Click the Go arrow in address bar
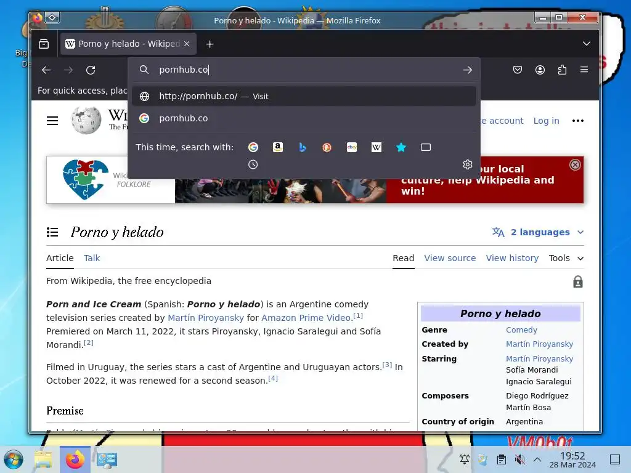This screenshot has height=473, width=631. coord(467,70)
